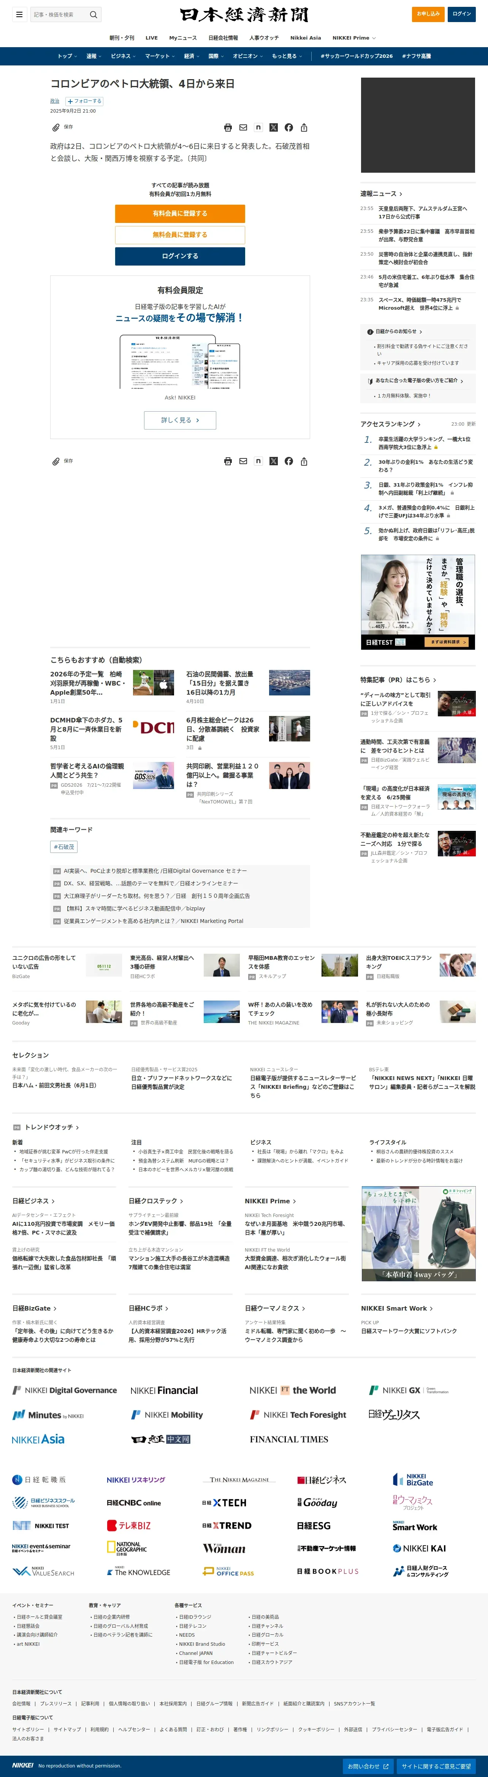Share on Facebook using the top icon
The image size is (488, 1777).
tap(289, 127)
